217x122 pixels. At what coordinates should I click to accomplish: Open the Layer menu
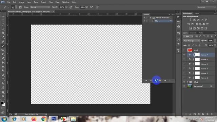[x=29, y=2]
